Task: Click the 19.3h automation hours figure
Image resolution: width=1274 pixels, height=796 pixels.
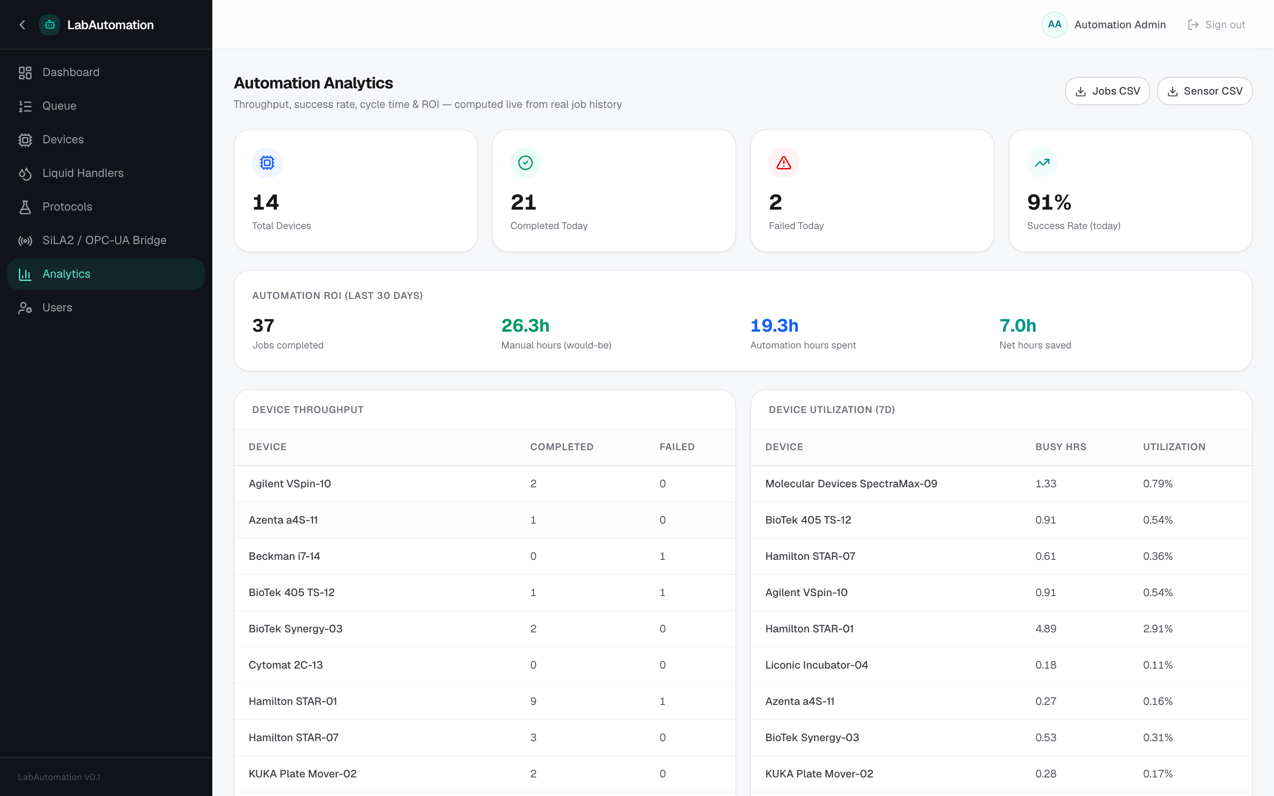Action: tap(775, 326)
